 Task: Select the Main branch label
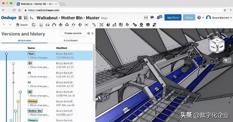tap(31, 54)
